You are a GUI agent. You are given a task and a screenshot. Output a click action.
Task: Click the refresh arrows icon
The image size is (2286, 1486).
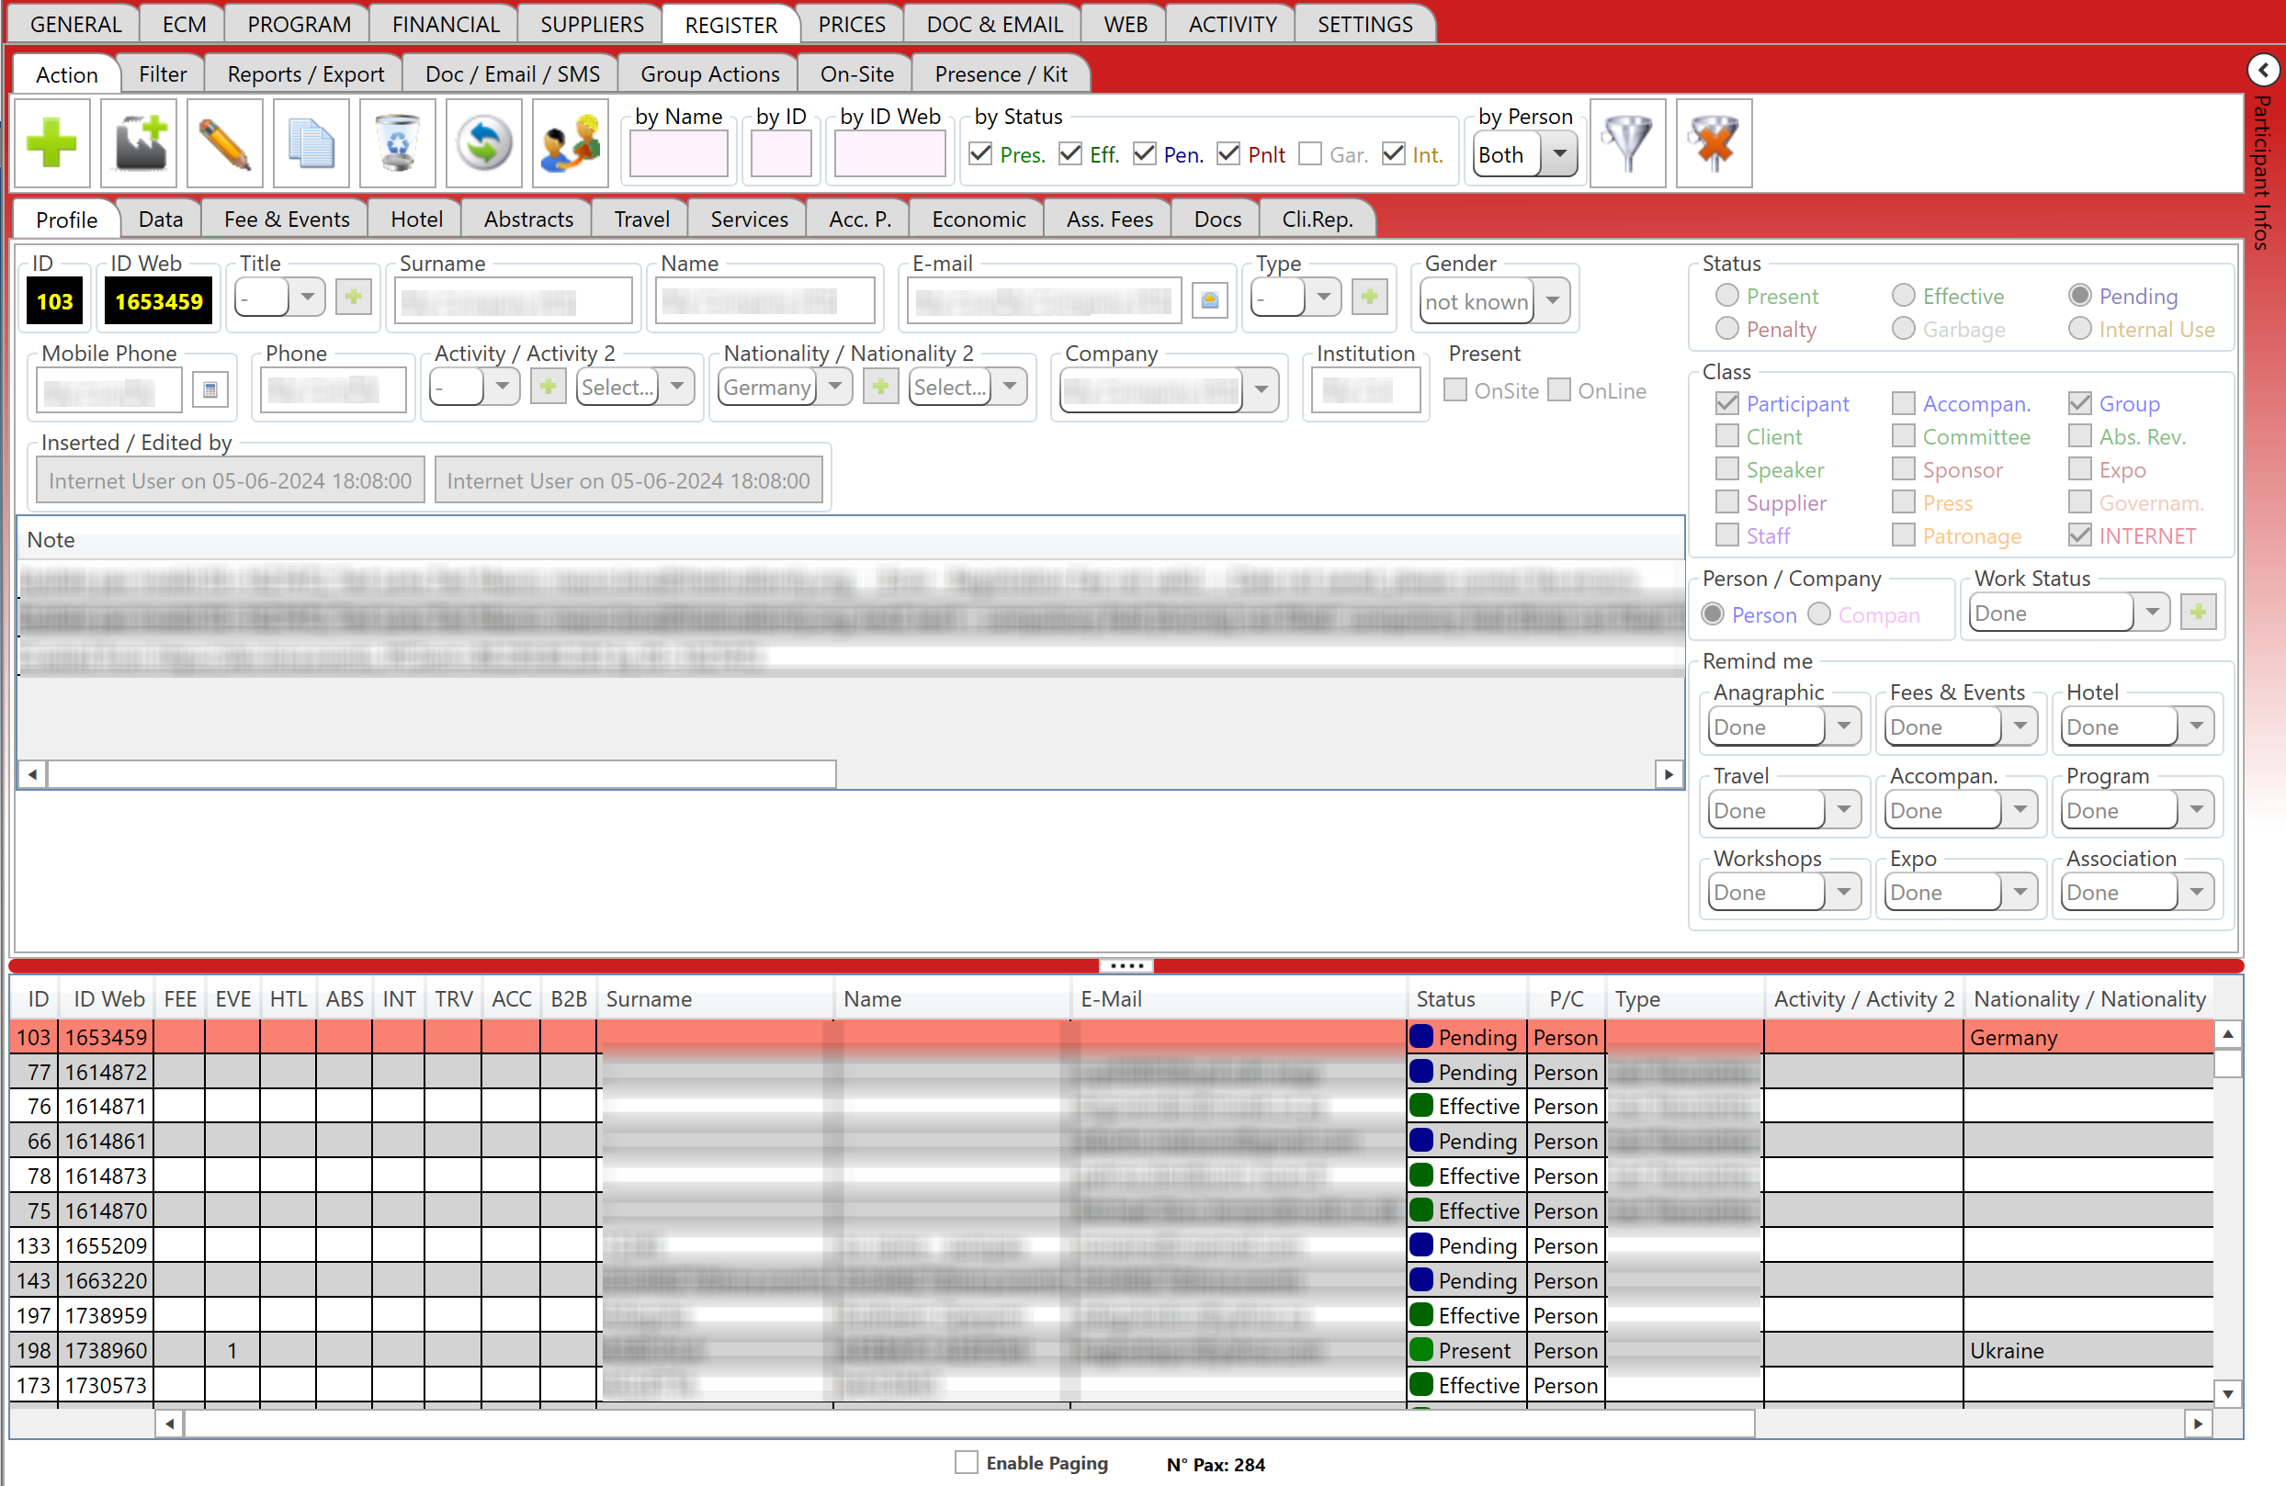pos(484,144)
